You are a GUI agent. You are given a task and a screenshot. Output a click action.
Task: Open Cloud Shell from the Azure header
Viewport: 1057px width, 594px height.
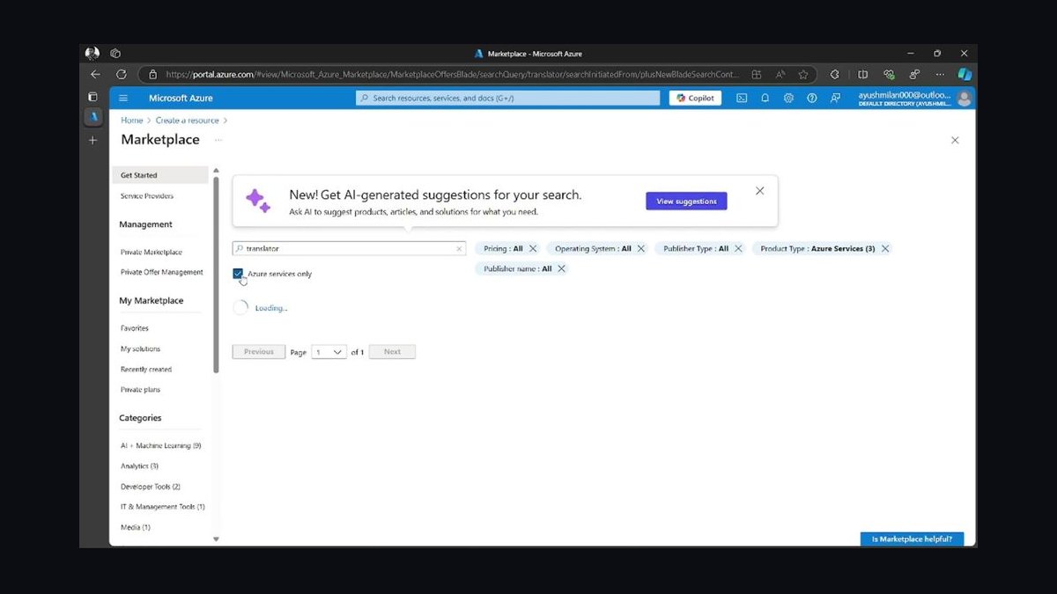(x=742, y=98)
